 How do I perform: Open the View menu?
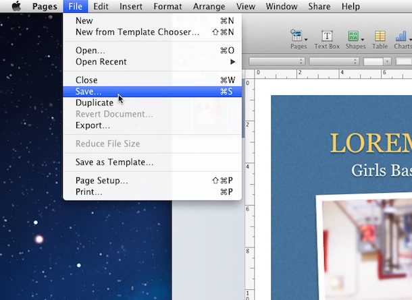(245, 6)
